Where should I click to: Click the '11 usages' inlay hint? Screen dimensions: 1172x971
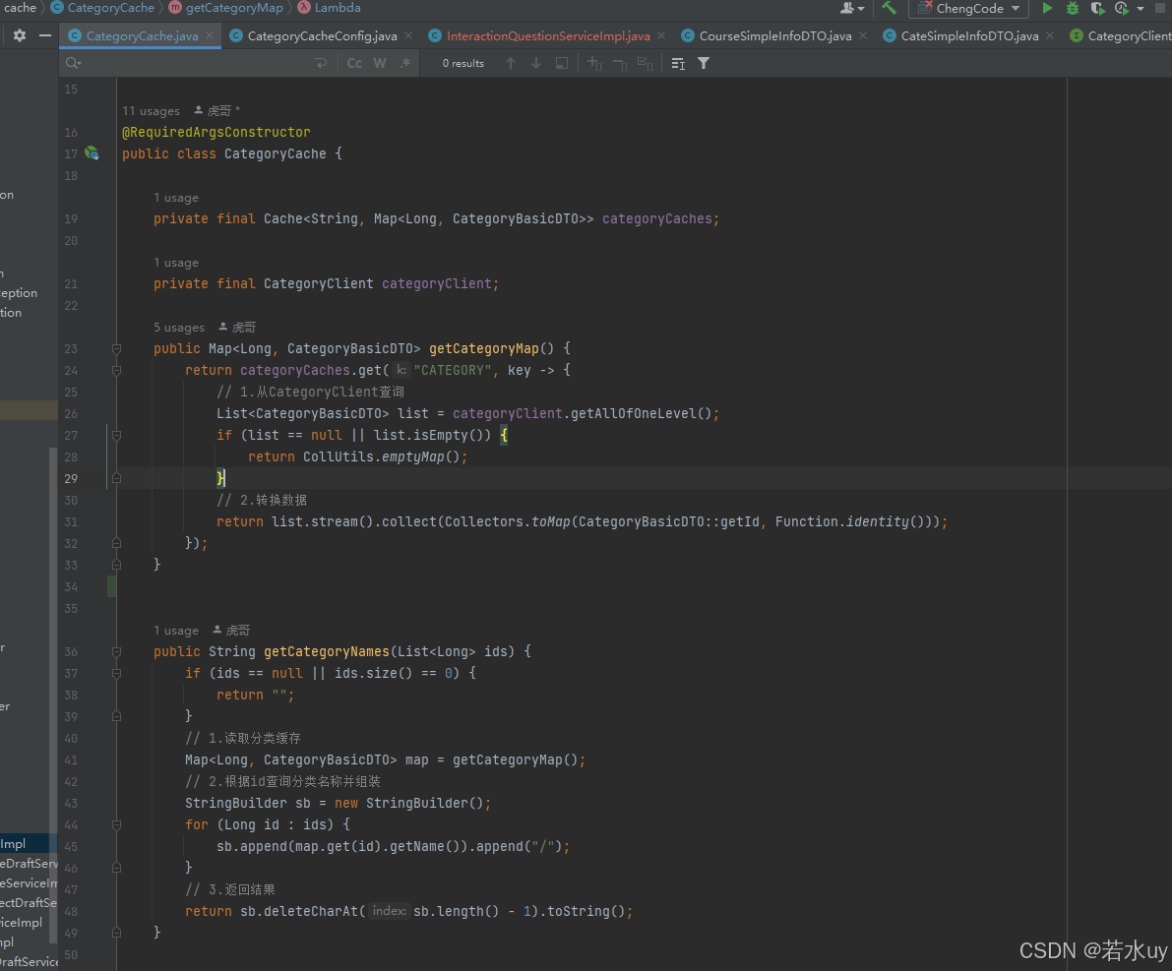151,110
